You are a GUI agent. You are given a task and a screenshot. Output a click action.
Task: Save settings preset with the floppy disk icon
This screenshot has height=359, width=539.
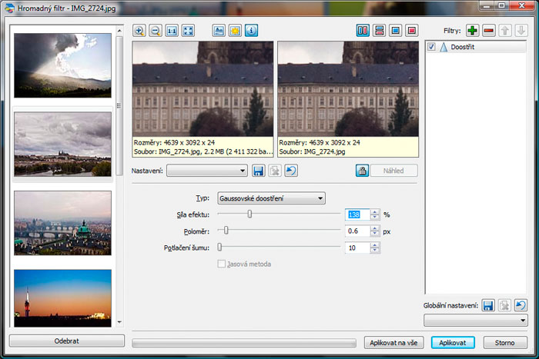(259, 171)
